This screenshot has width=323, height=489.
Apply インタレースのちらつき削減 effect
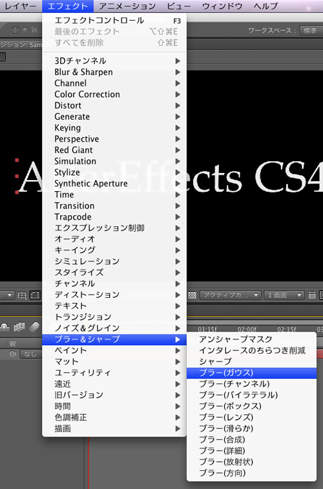pyautogui.click(x=251, y=350)
